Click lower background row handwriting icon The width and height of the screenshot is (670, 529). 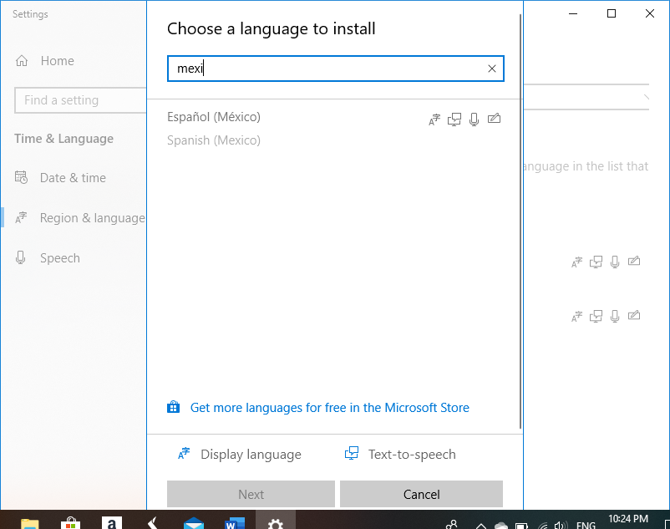(634, 315)
